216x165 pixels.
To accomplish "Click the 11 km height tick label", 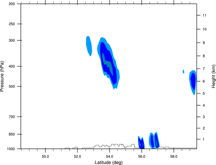I will click(204, 15).
